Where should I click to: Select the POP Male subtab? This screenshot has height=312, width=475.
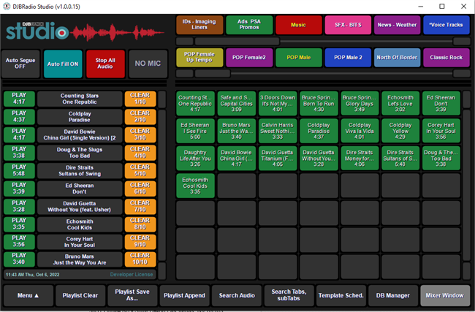[x=298, y=57]
